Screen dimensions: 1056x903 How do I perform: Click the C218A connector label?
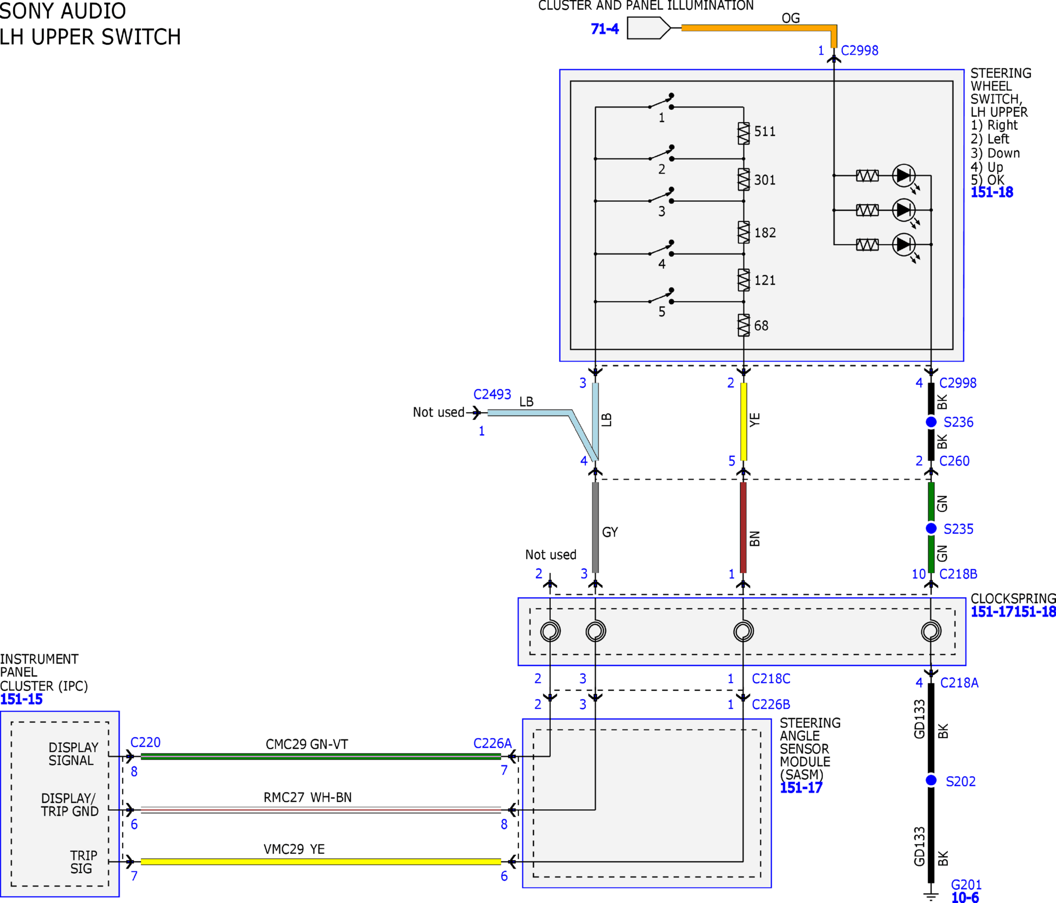click(x=959, y=683)
